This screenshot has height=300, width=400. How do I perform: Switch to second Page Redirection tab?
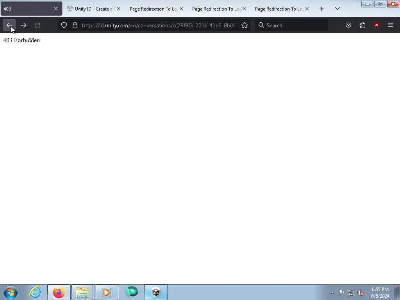tap(216, 9)
